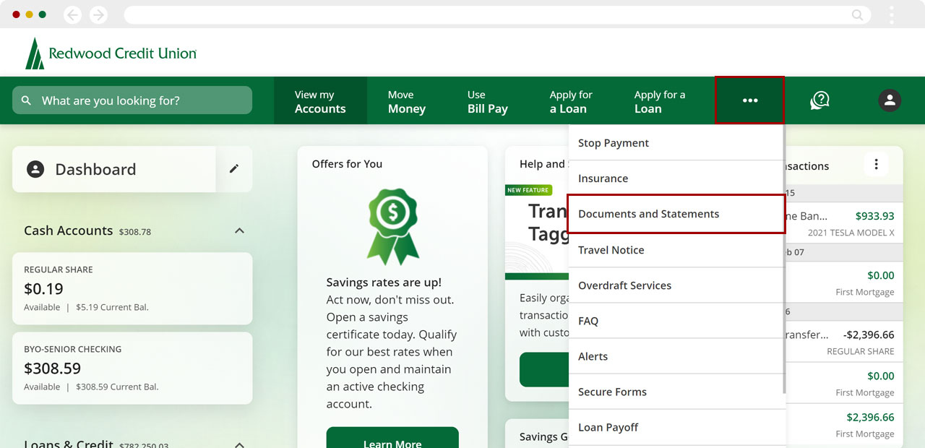The image size is (925, 448).
Task: Click the $933.93 transaction row
Action: [844, 223]
